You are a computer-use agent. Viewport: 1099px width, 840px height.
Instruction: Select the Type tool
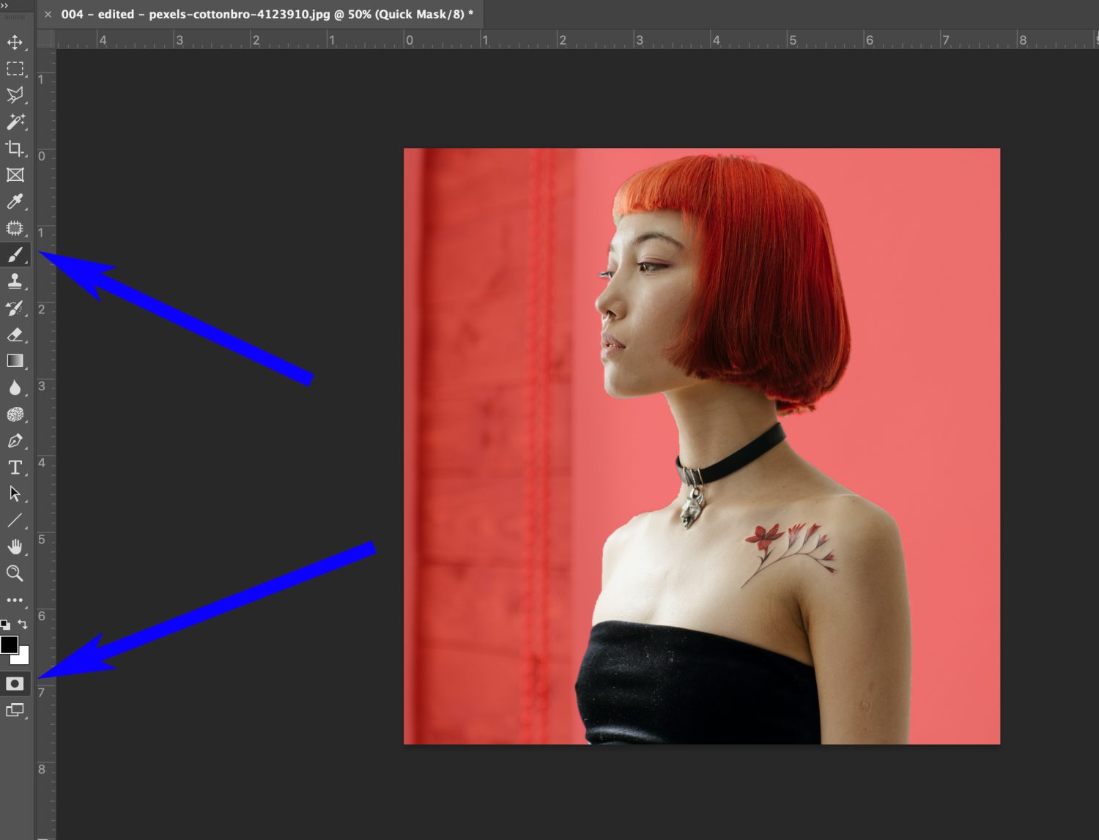pos(15,467)
